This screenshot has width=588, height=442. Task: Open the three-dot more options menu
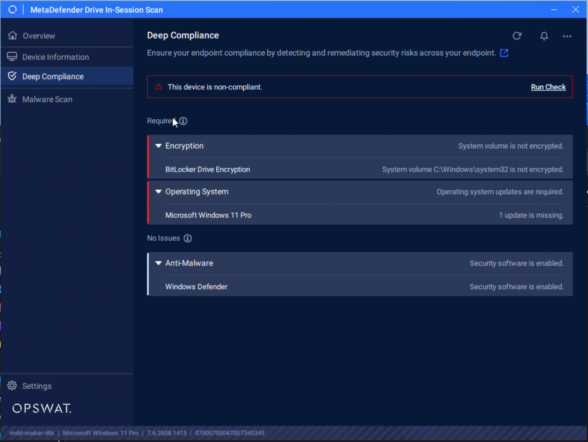(x=567, y=36)
